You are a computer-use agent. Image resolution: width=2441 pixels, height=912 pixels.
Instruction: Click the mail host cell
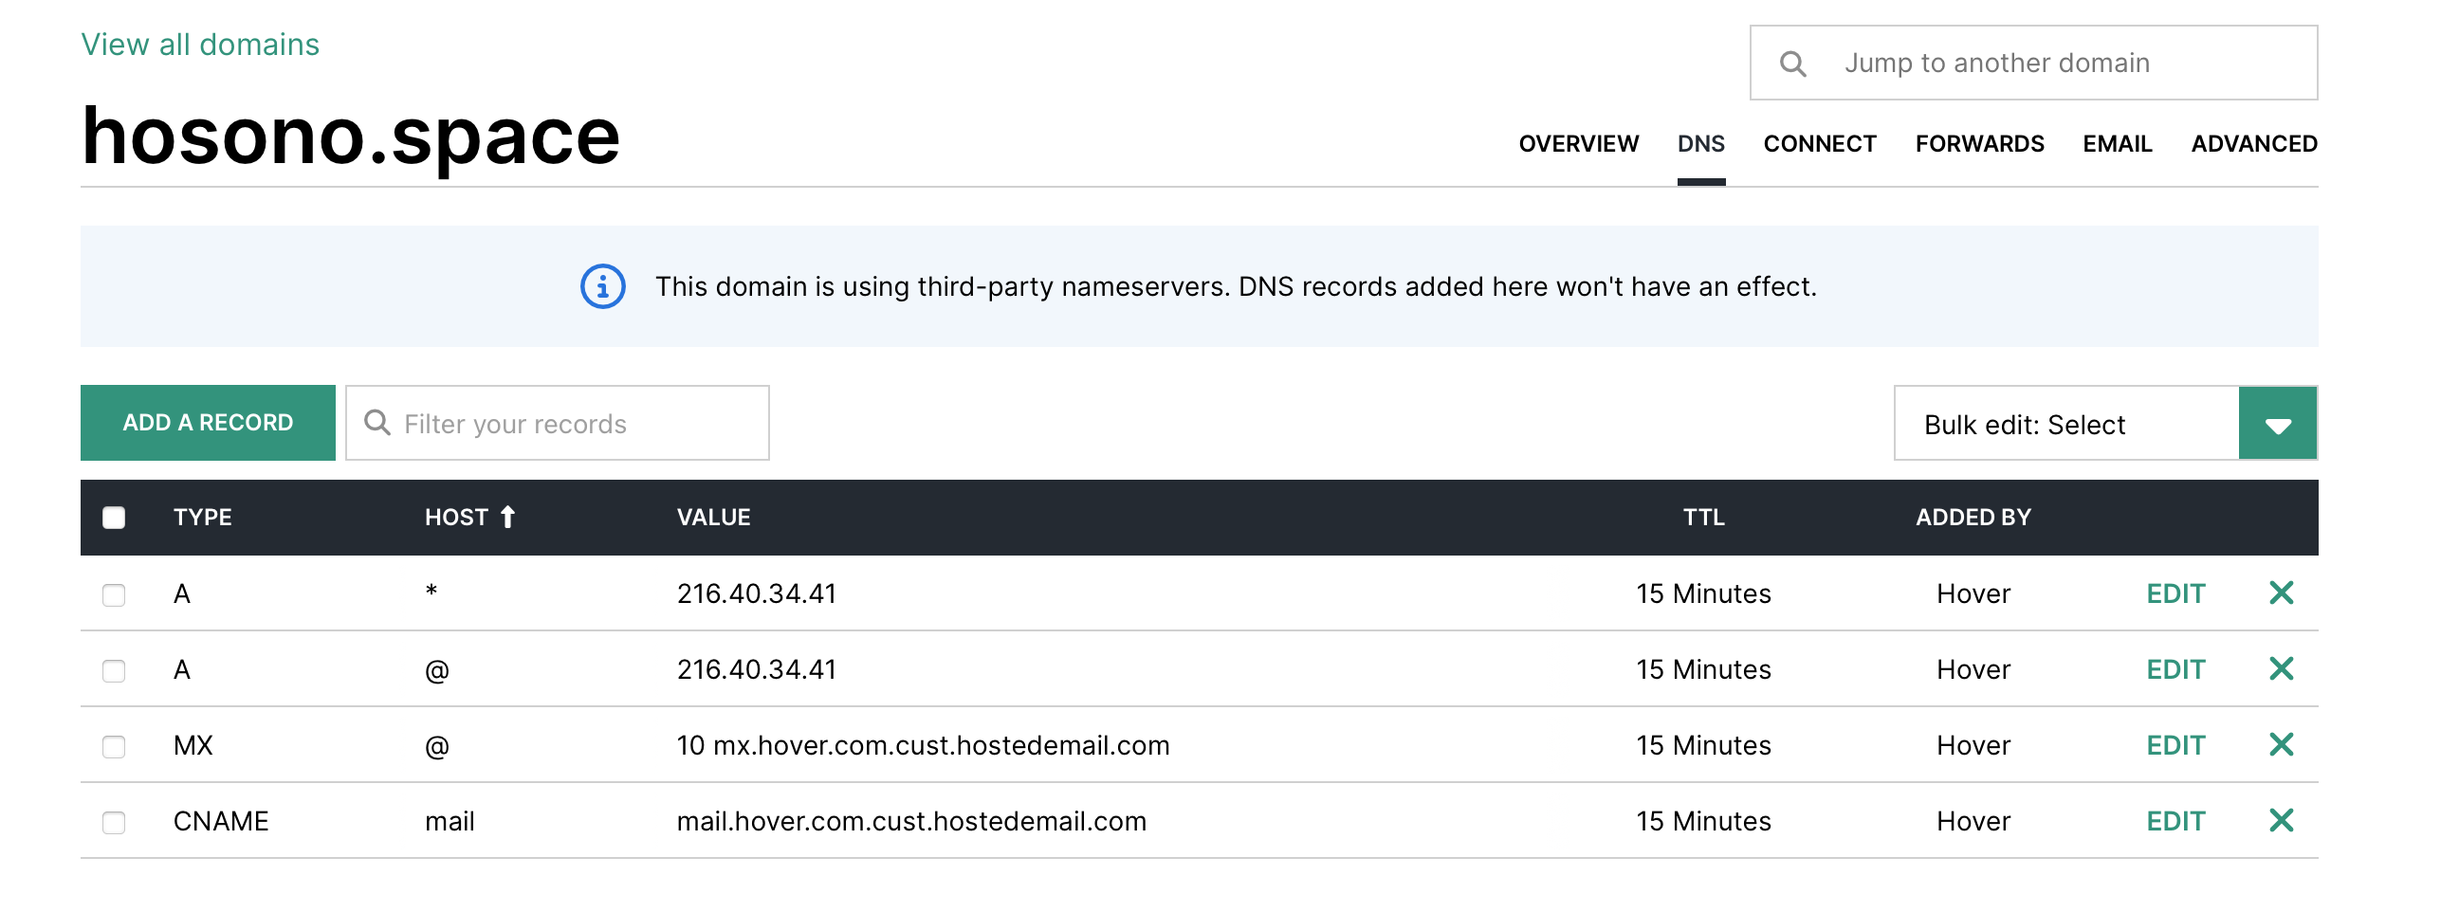coord(450,821)
